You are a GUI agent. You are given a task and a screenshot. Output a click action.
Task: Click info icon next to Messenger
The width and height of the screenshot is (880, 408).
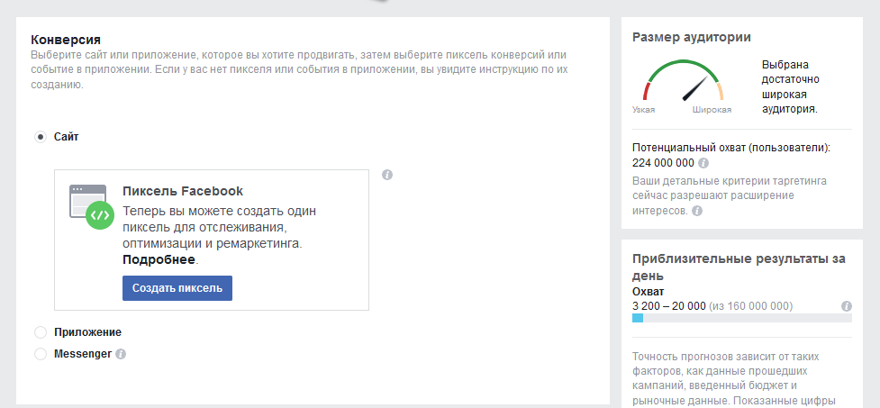[121, 354]
